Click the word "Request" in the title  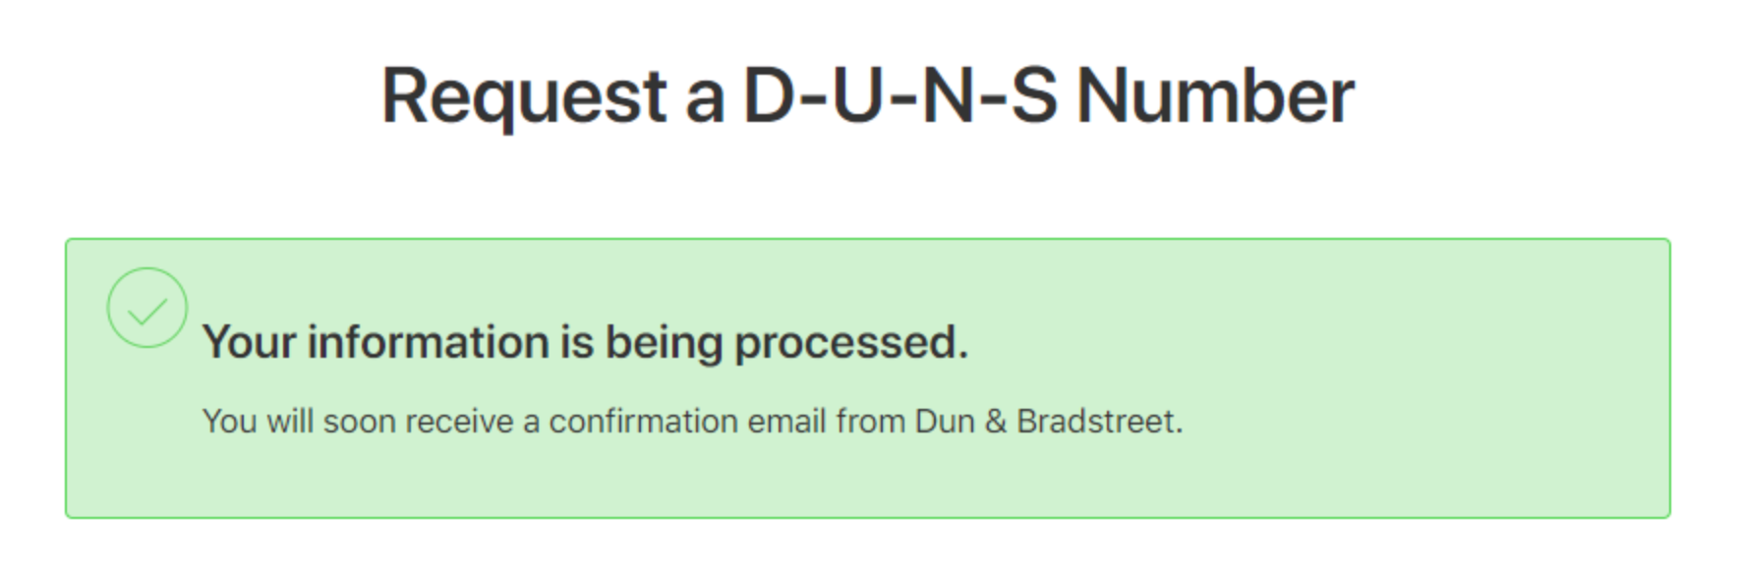[x=524, y=96]
